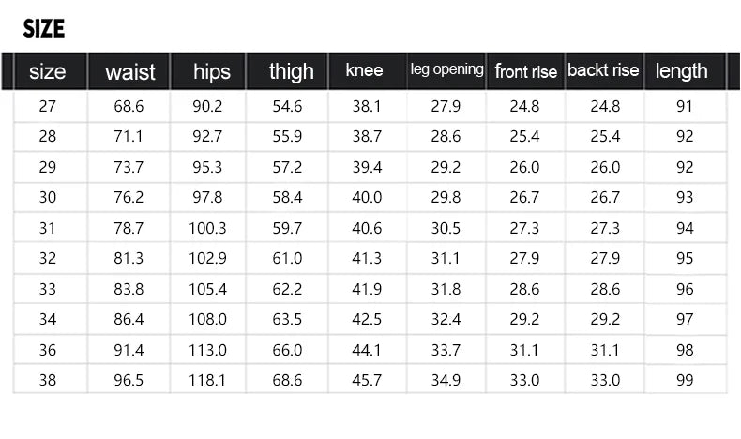The width and height of the screenshot is (741, 439).
Task: Click leg opening value 29.2 in size 29 row
Action: 446,167
